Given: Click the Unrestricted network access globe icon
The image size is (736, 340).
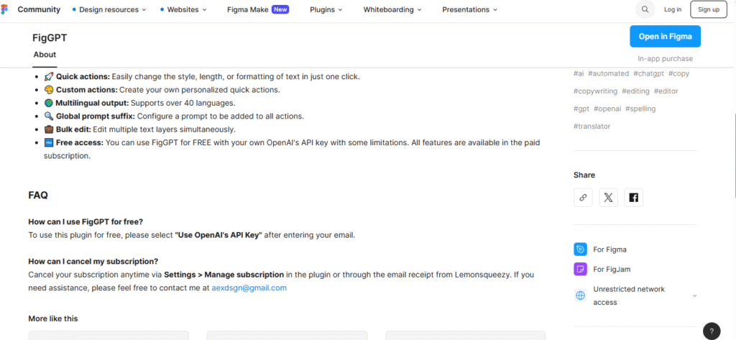Looking at the screenshot, I should (x=581, y=295).
